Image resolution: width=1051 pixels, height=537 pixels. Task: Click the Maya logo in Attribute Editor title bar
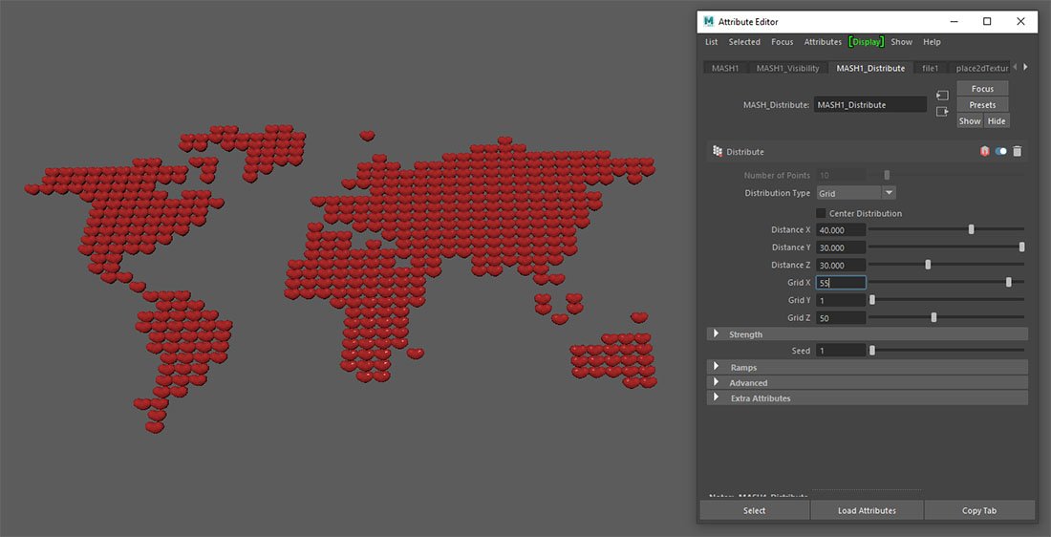coord(709,21)
